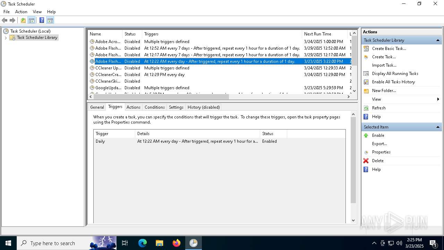Click the Display All Running Tasks link
This screenshot has height=250, width=444.
coord(395,74)
